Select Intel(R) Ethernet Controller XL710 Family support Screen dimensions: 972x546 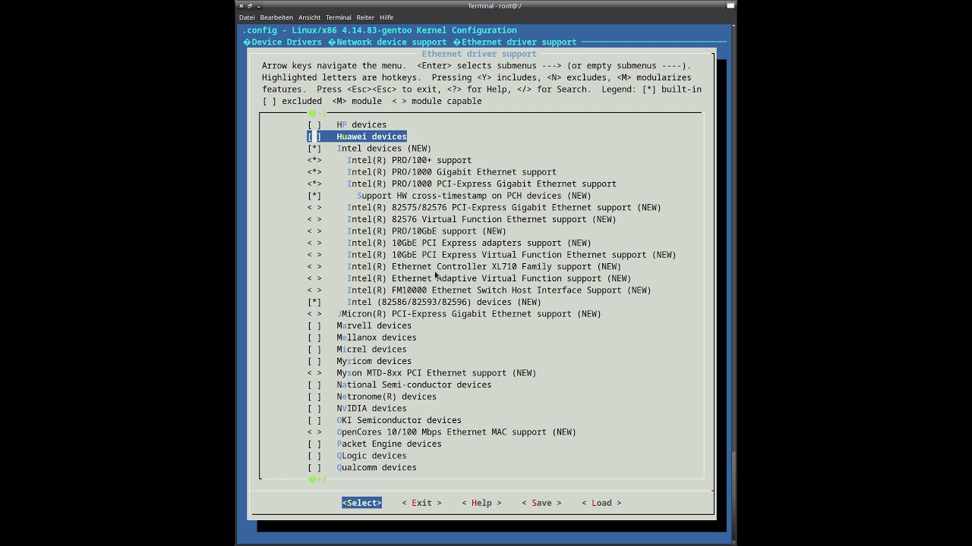point(484,267)
